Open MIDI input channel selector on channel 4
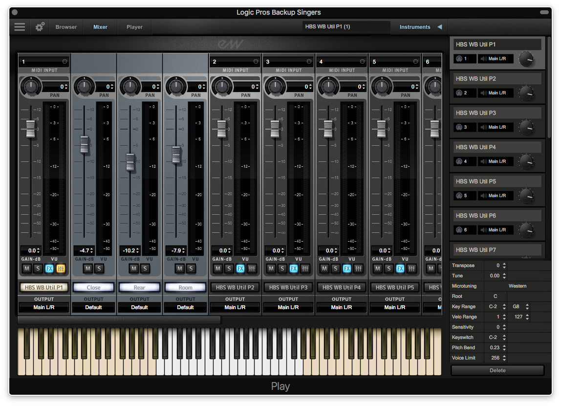This screenshot has width=561, height=406. point(342,62)
